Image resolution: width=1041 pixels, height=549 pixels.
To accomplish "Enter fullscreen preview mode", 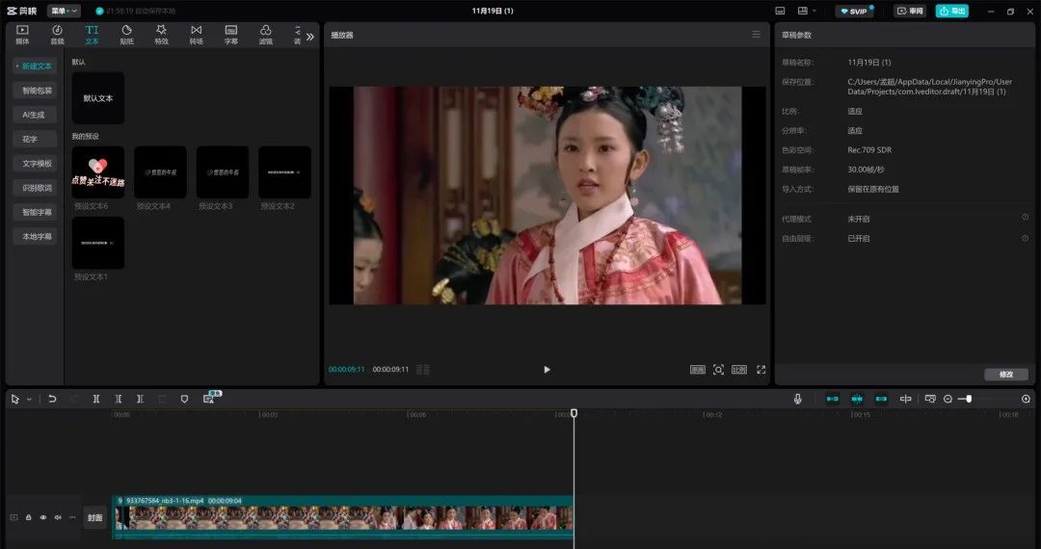I will (761, 369).
